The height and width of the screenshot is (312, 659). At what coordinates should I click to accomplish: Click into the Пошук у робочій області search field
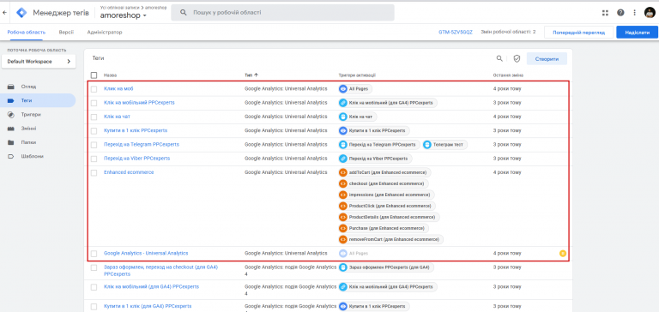pos(282,13)
